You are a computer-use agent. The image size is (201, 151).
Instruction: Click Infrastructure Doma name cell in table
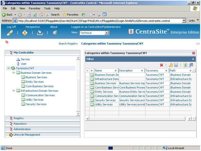[x=107, y=79]
